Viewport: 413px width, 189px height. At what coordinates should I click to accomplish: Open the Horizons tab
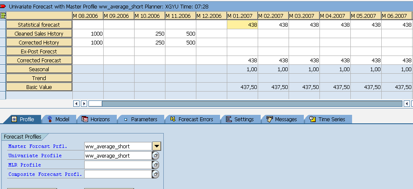(x=96, y=120)
